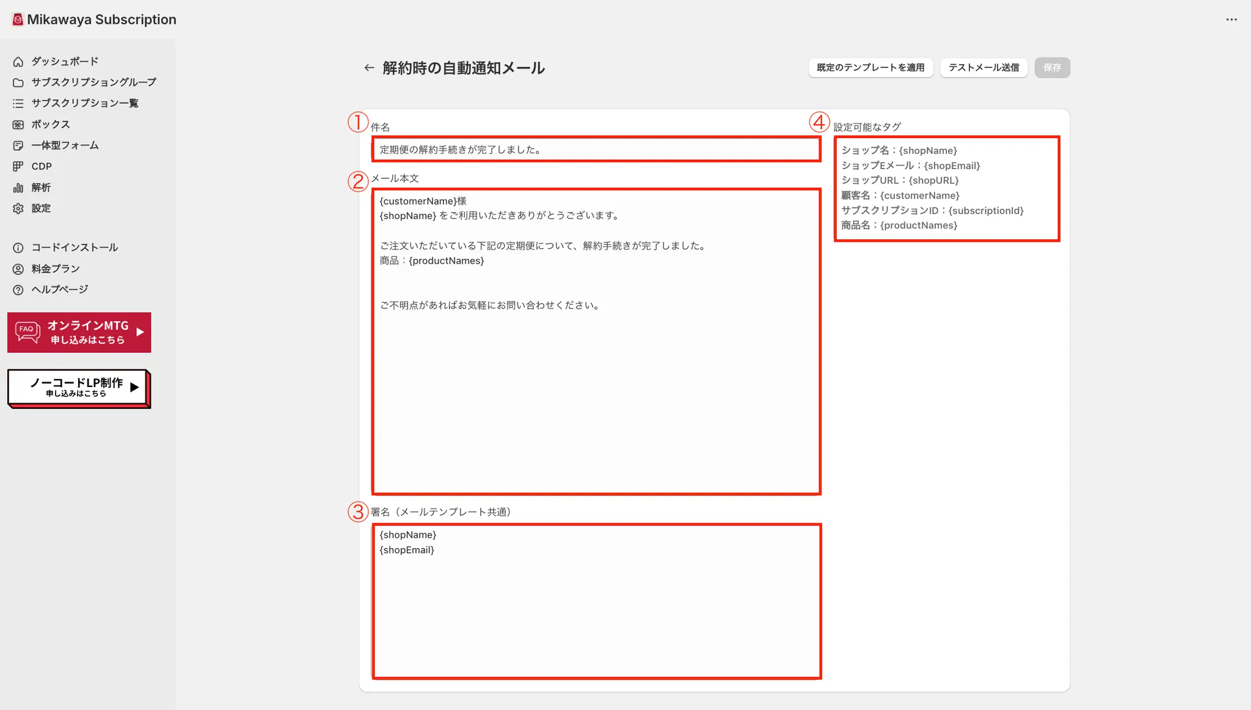The width and height of the screenshot is (1251, 710).
Task: Click the オンラインMTG application banner
Action: tap(79, 333)
